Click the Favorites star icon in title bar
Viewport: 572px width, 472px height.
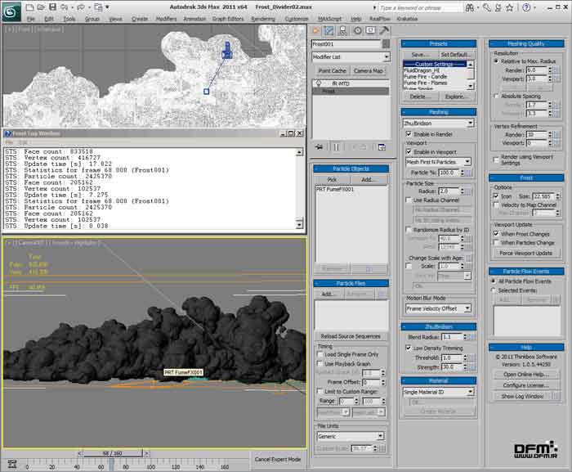(x=510, y=7)
